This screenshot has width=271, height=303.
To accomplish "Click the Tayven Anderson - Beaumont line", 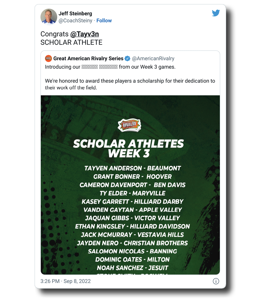I will coord(133,168).
